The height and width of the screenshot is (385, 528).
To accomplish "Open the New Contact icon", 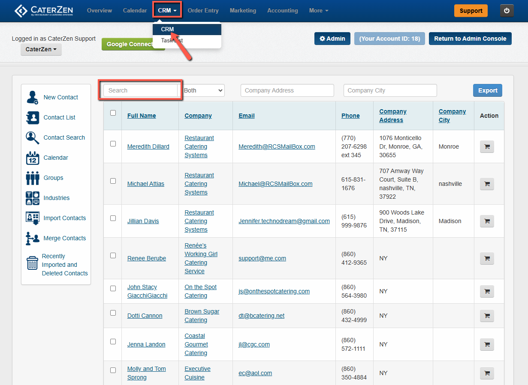I will coord(33,97).
